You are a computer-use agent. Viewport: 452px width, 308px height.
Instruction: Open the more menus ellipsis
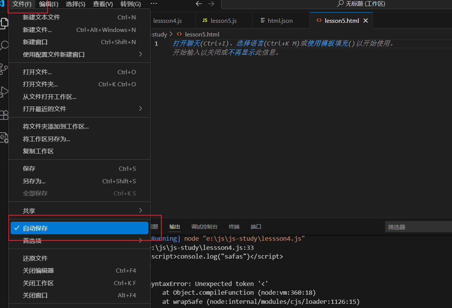[154, 4]
